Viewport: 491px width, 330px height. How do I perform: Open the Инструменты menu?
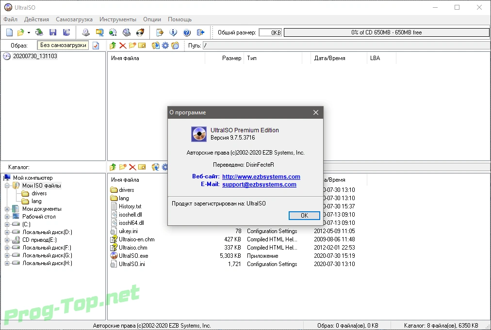point(118,19)
